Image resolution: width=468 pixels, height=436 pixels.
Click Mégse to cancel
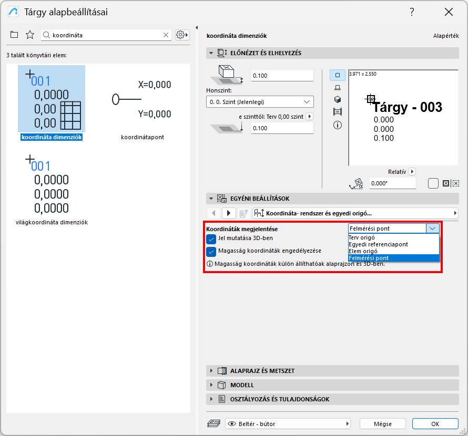tap(382, 423)
